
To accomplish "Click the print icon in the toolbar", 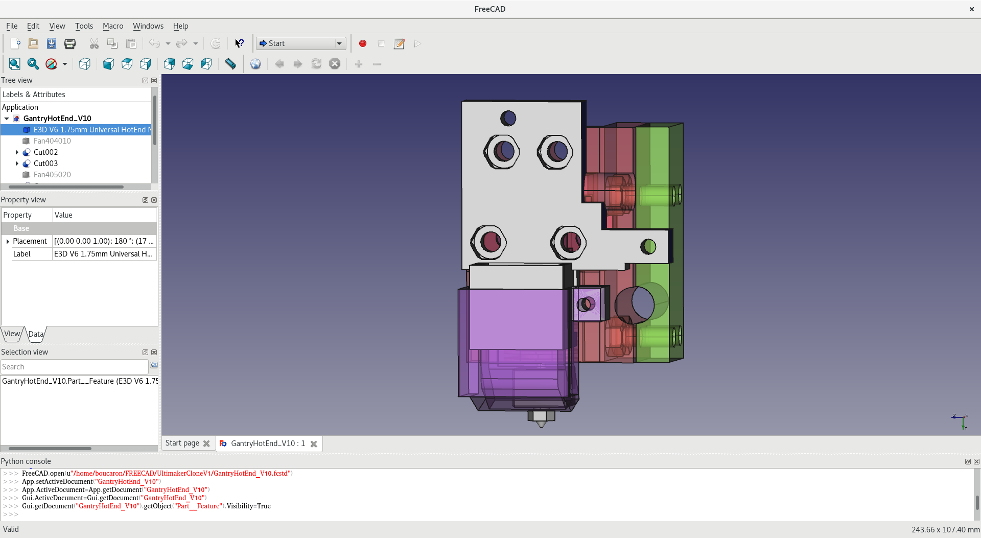I will coord(70,43).
